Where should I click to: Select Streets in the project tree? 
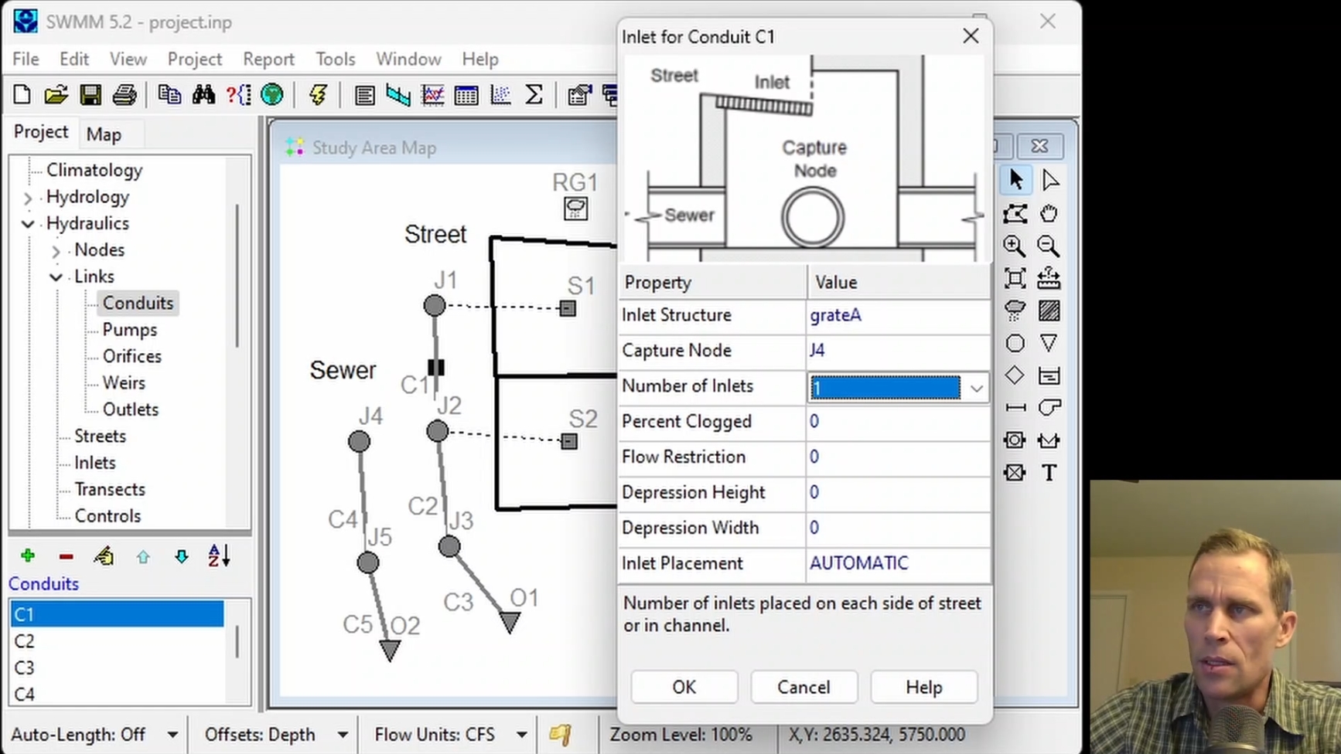click(100, 436)
